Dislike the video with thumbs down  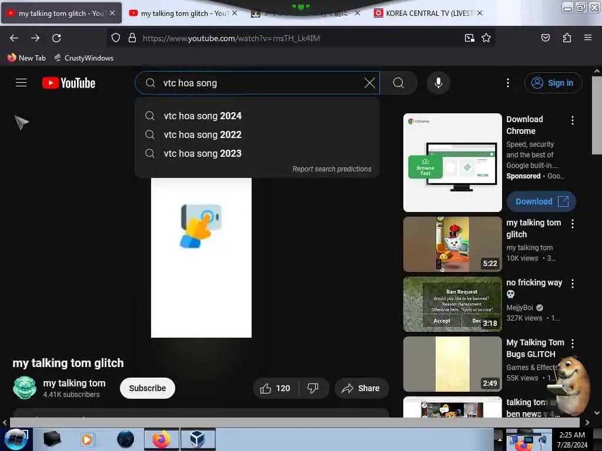point(313,388)
